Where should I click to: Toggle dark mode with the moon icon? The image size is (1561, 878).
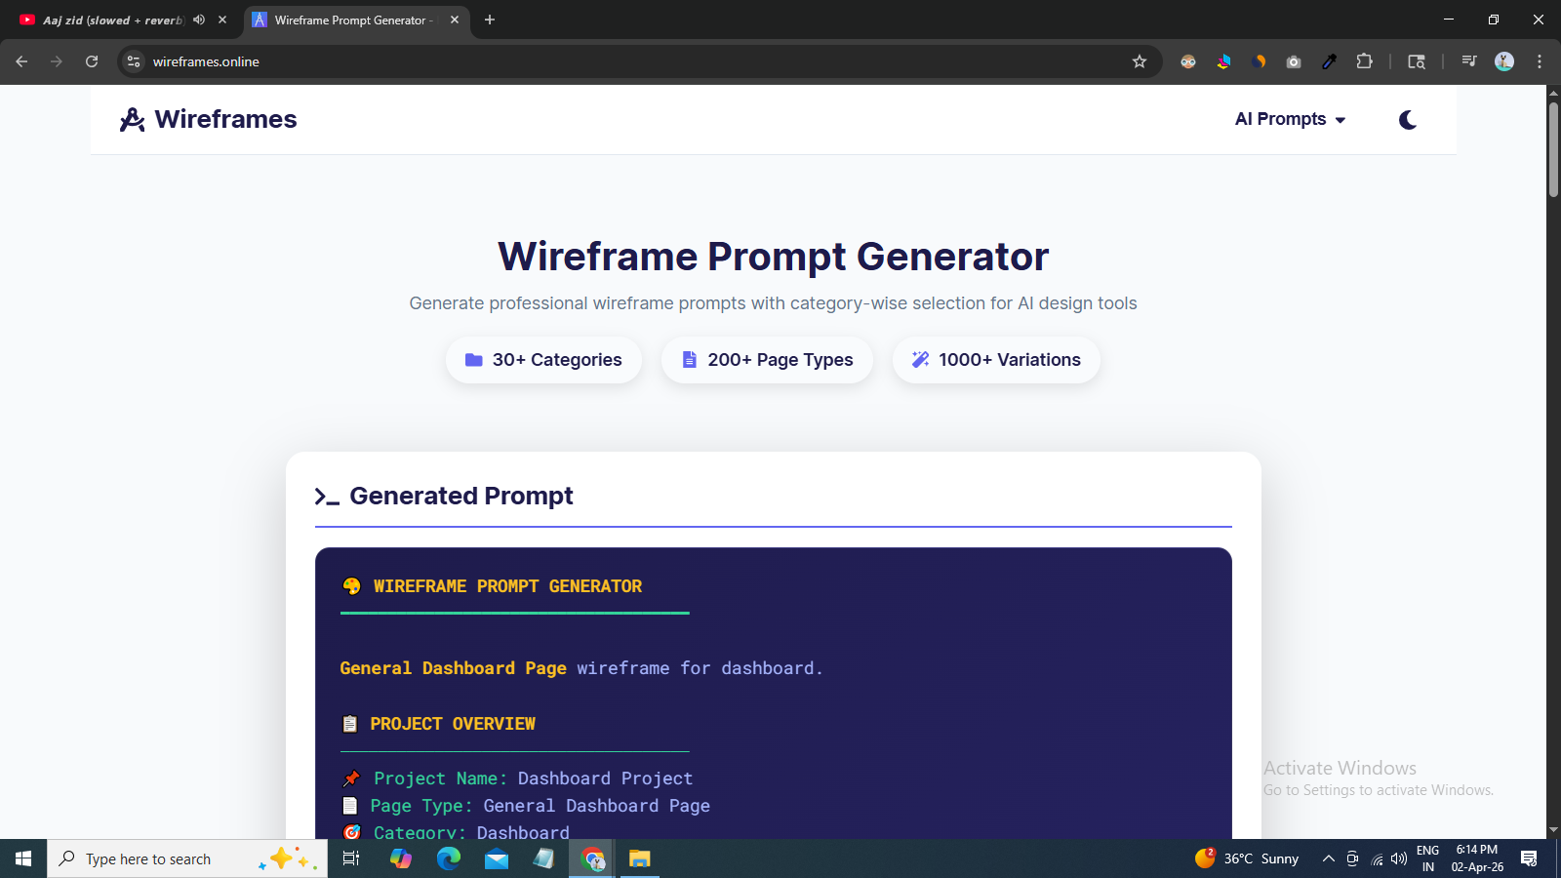[1408, 119]
